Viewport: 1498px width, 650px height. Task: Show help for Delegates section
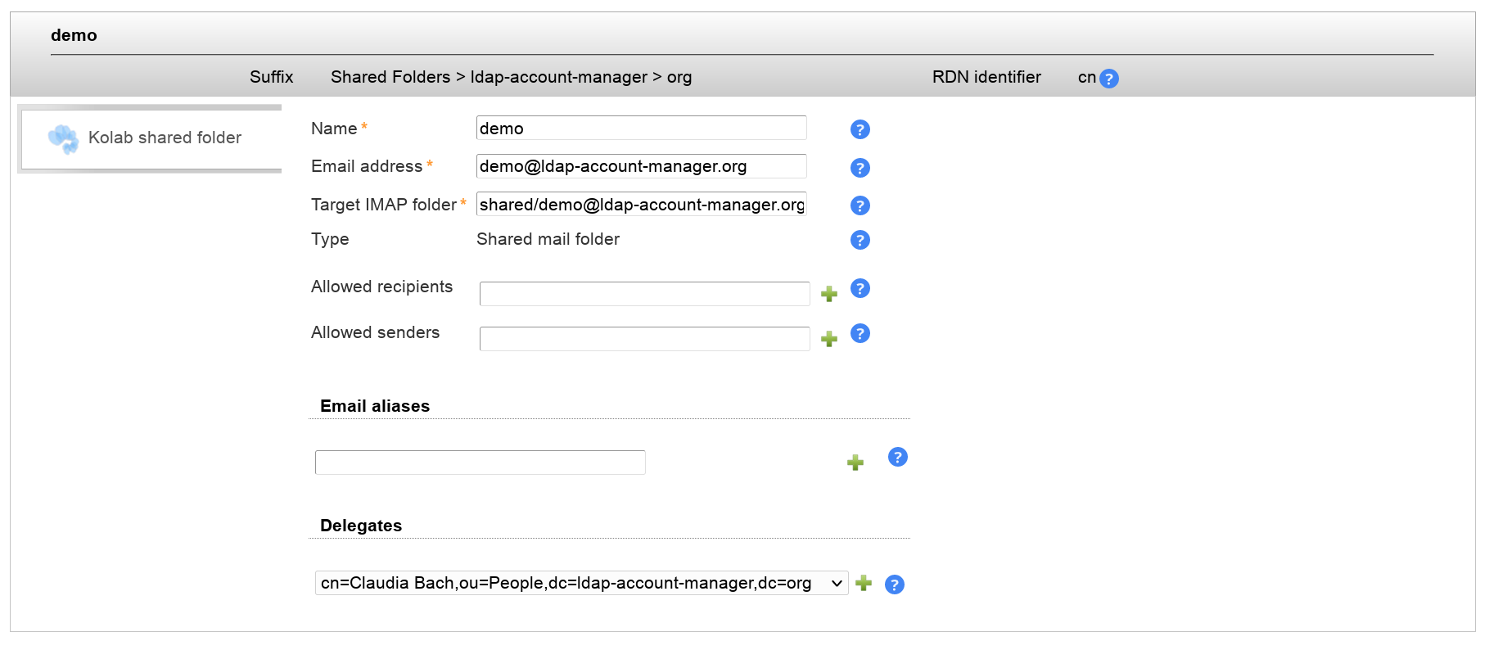894,585
